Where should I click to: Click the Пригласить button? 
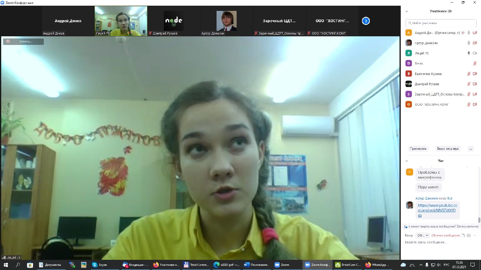418,149
